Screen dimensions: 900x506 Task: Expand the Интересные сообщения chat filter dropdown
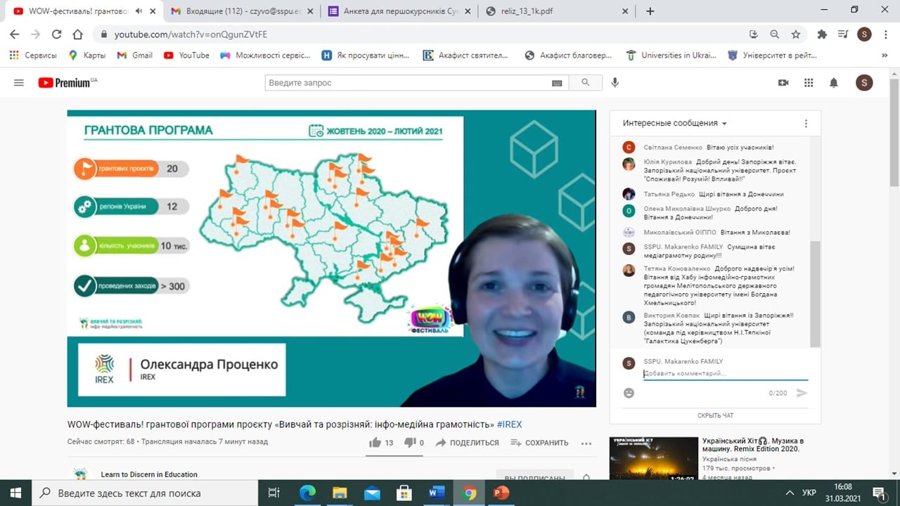[x=674, y=124]
